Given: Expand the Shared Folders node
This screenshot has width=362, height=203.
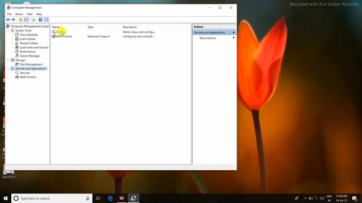Looking at the screenshot, I should tap(12, 43).
